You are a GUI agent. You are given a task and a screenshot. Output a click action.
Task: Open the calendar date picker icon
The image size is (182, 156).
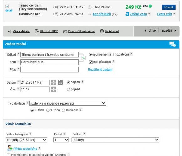(61, 82)
